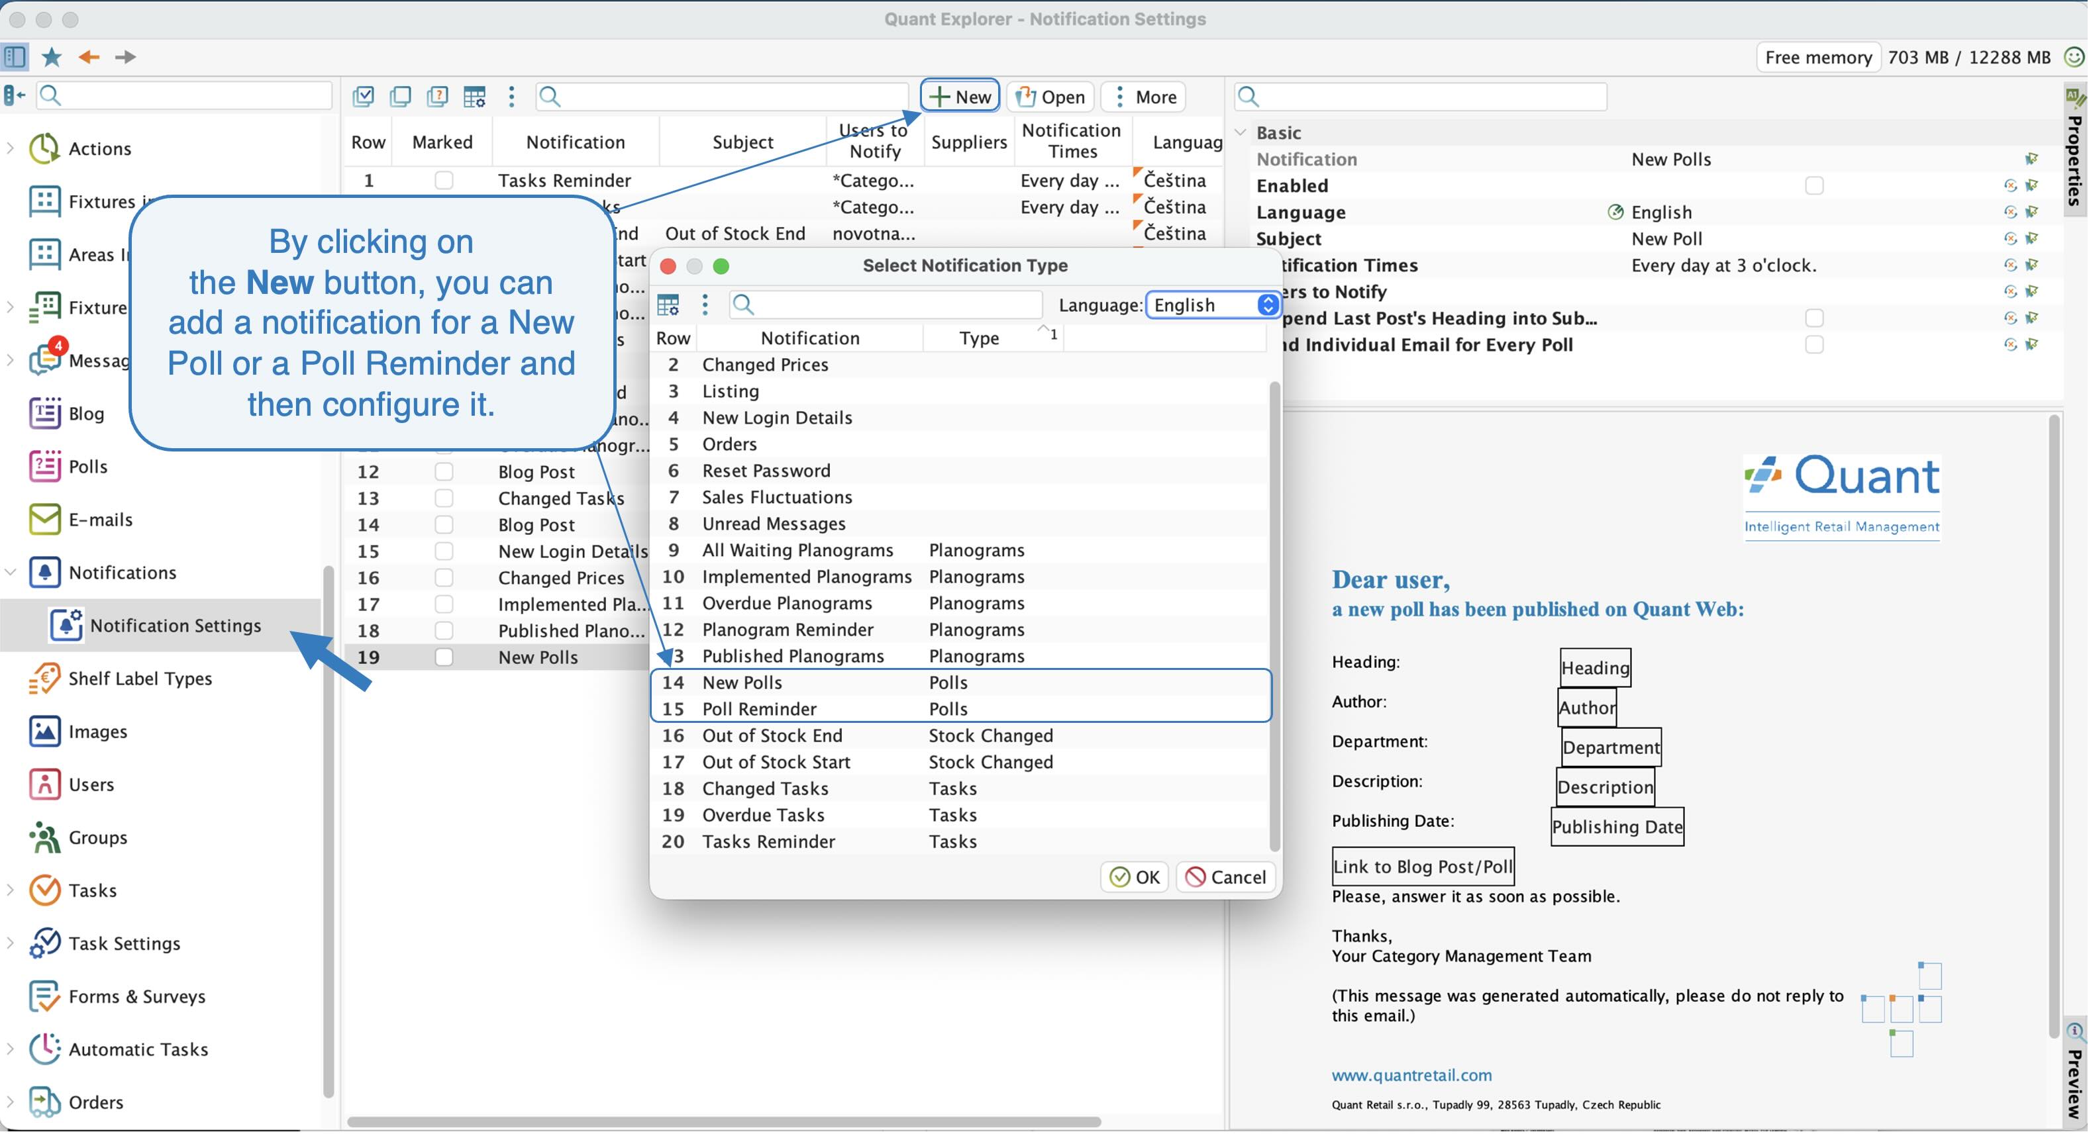Click the reset icon on the Subject row

click(x=2010, y=238)
